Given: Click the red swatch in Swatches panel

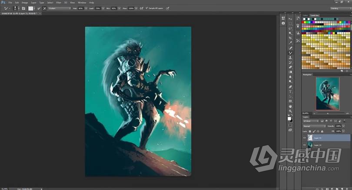Looking at the screenshot, I should click(303, 23).
